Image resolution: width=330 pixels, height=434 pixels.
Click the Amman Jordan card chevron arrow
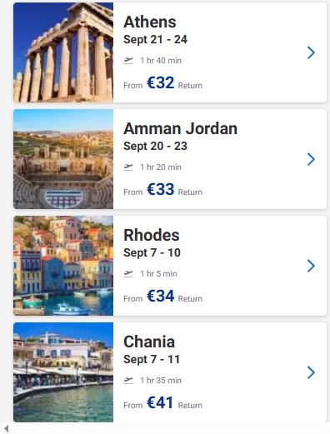[311, 159]
